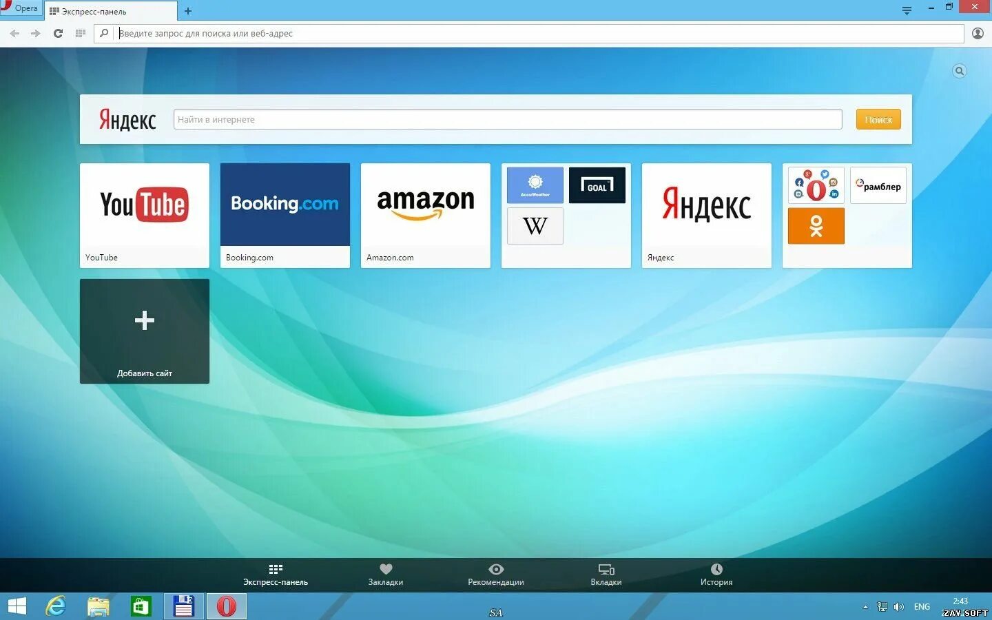
Task: Click Добавить сайт add tile
Action: point(145,331)
